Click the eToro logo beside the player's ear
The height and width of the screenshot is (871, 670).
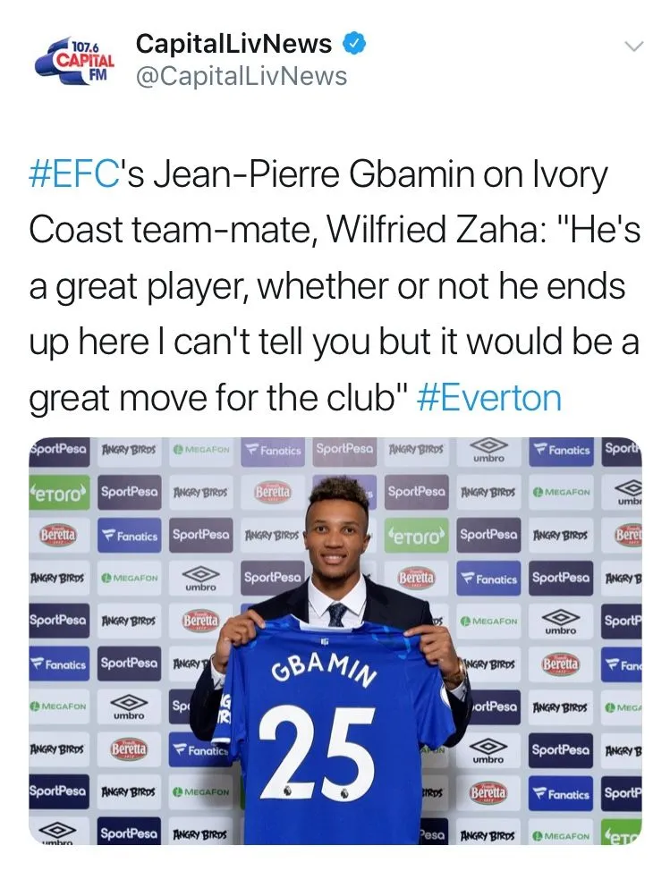pos(418,536)
